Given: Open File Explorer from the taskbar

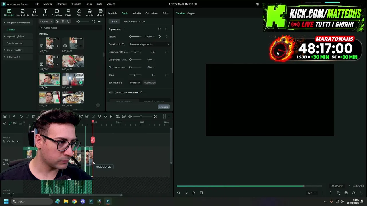Looking at the screenshot, I should [66, 201].
